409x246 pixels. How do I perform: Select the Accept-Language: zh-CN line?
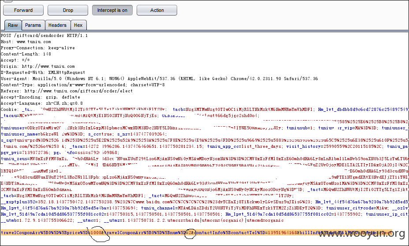click(42, 103)
